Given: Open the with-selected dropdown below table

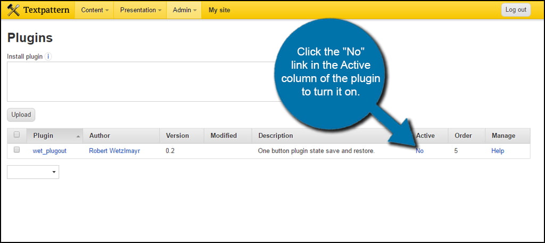Looking at the screenshot, I should (33, 172).
